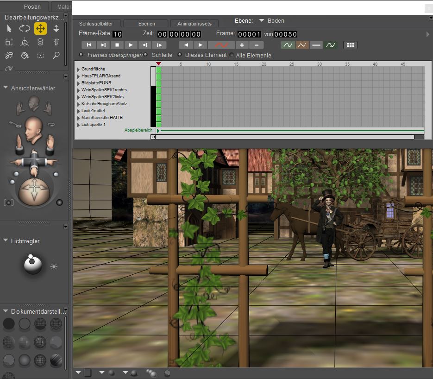Image resolution: width=433 pixels, height=379 pixels.
Task: Add keyframe with the plus button
Action: coord(242,45)
